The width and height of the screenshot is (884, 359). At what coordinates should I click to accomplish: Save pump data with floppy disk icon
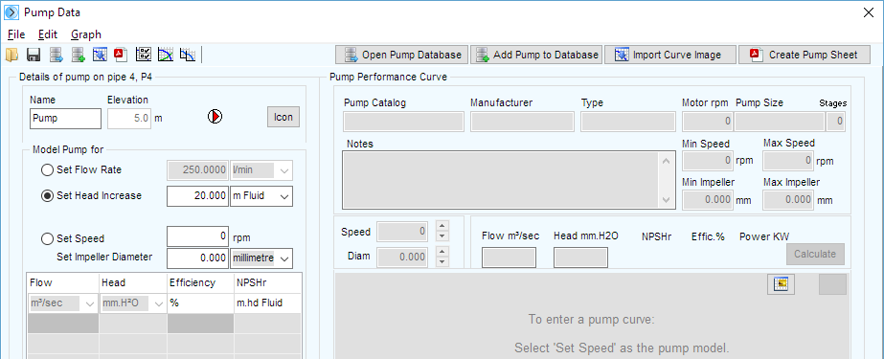[34, 55]
